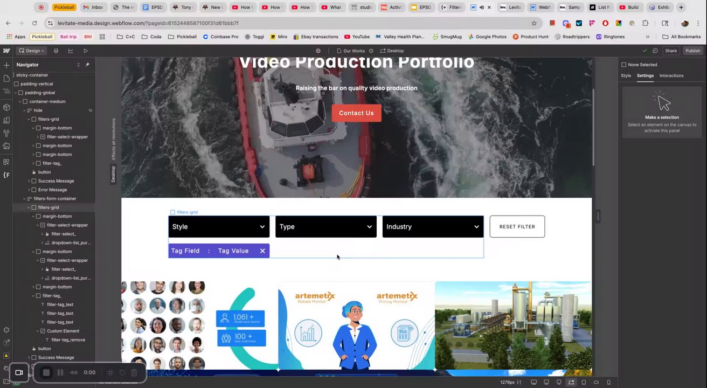Open the CMS database icon in top bar
This screenshot has height=388, width=707.
(x=56, y=51)
